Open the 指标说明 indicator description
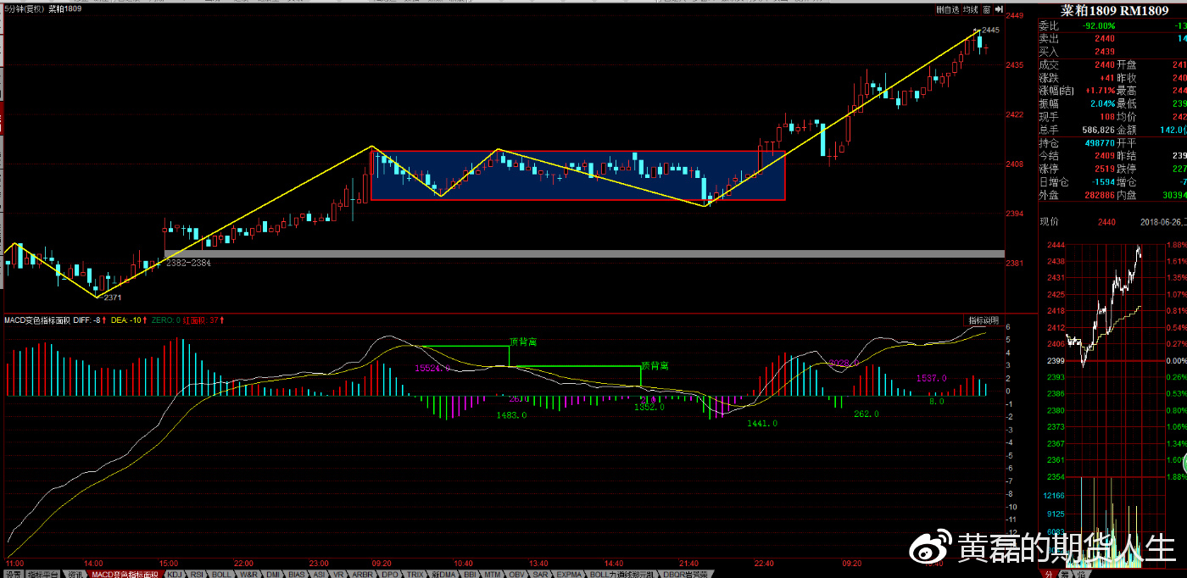1187x578 pixels. coord(985,320)
